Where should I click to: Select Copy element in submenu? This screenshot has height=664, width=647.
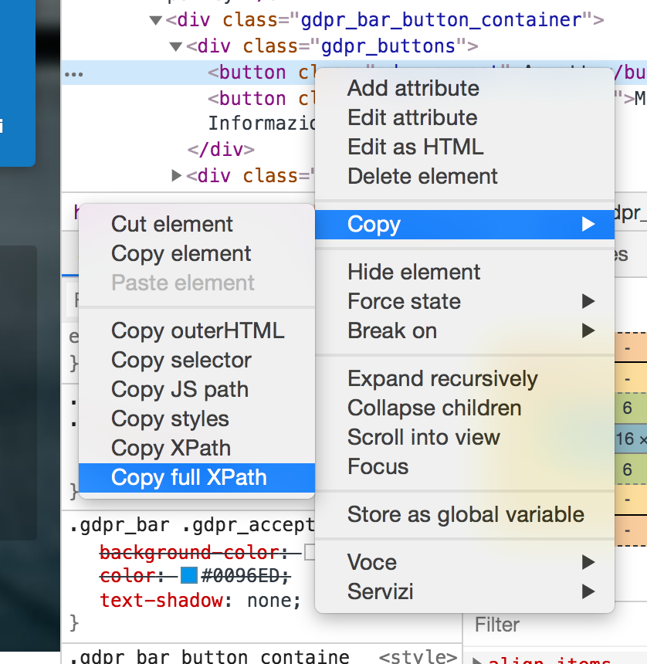coord(197,254)
